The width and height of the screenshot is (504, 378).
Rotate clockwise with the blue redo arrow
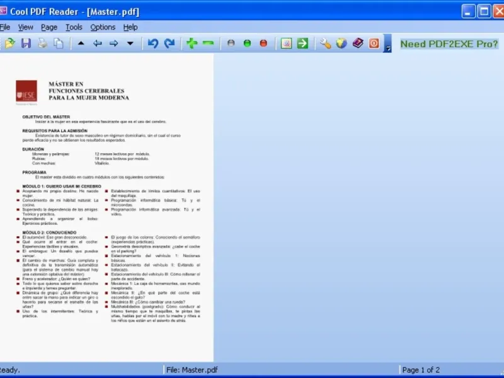tap(169, 43)
